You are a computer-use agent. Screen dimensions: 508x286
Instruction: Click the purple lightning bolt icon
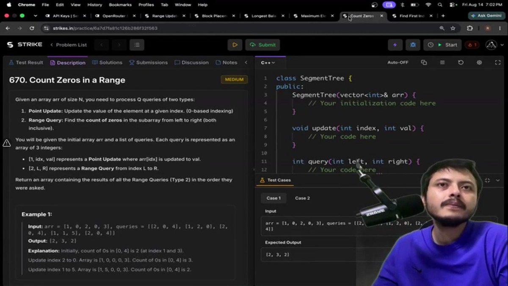tap(395, 45)
